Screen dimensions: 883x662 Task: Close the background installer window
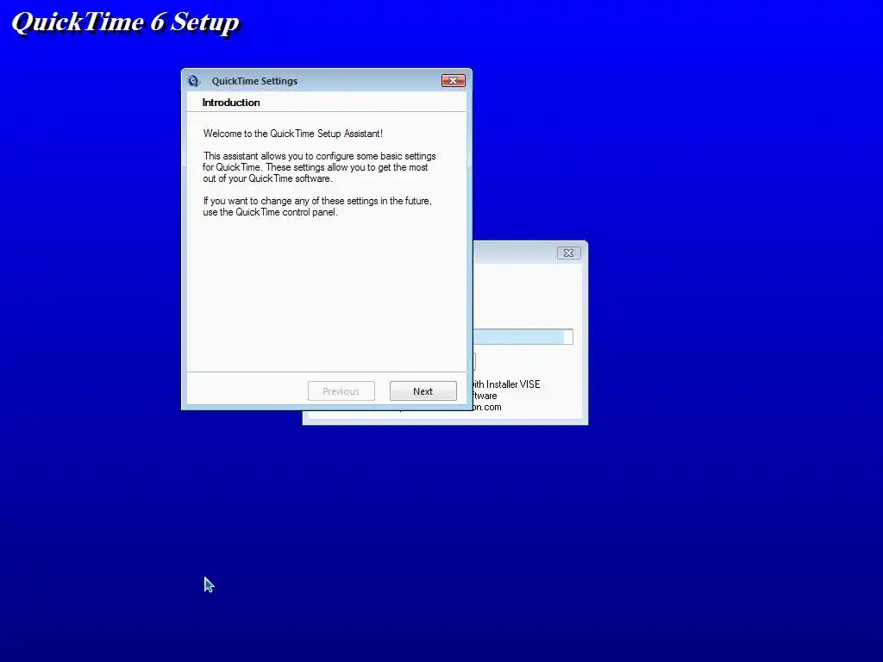click(569, 253)
